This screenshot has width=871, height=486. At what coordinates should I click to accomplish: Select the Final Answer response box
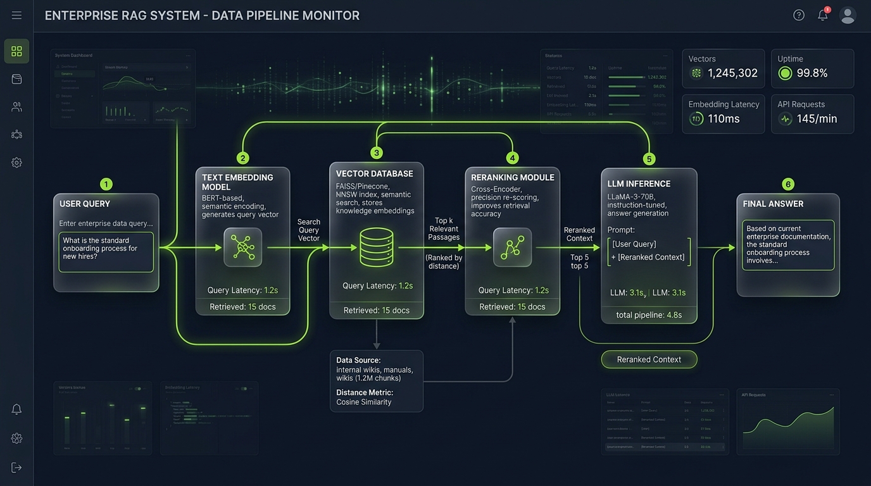tap(788, 245)
